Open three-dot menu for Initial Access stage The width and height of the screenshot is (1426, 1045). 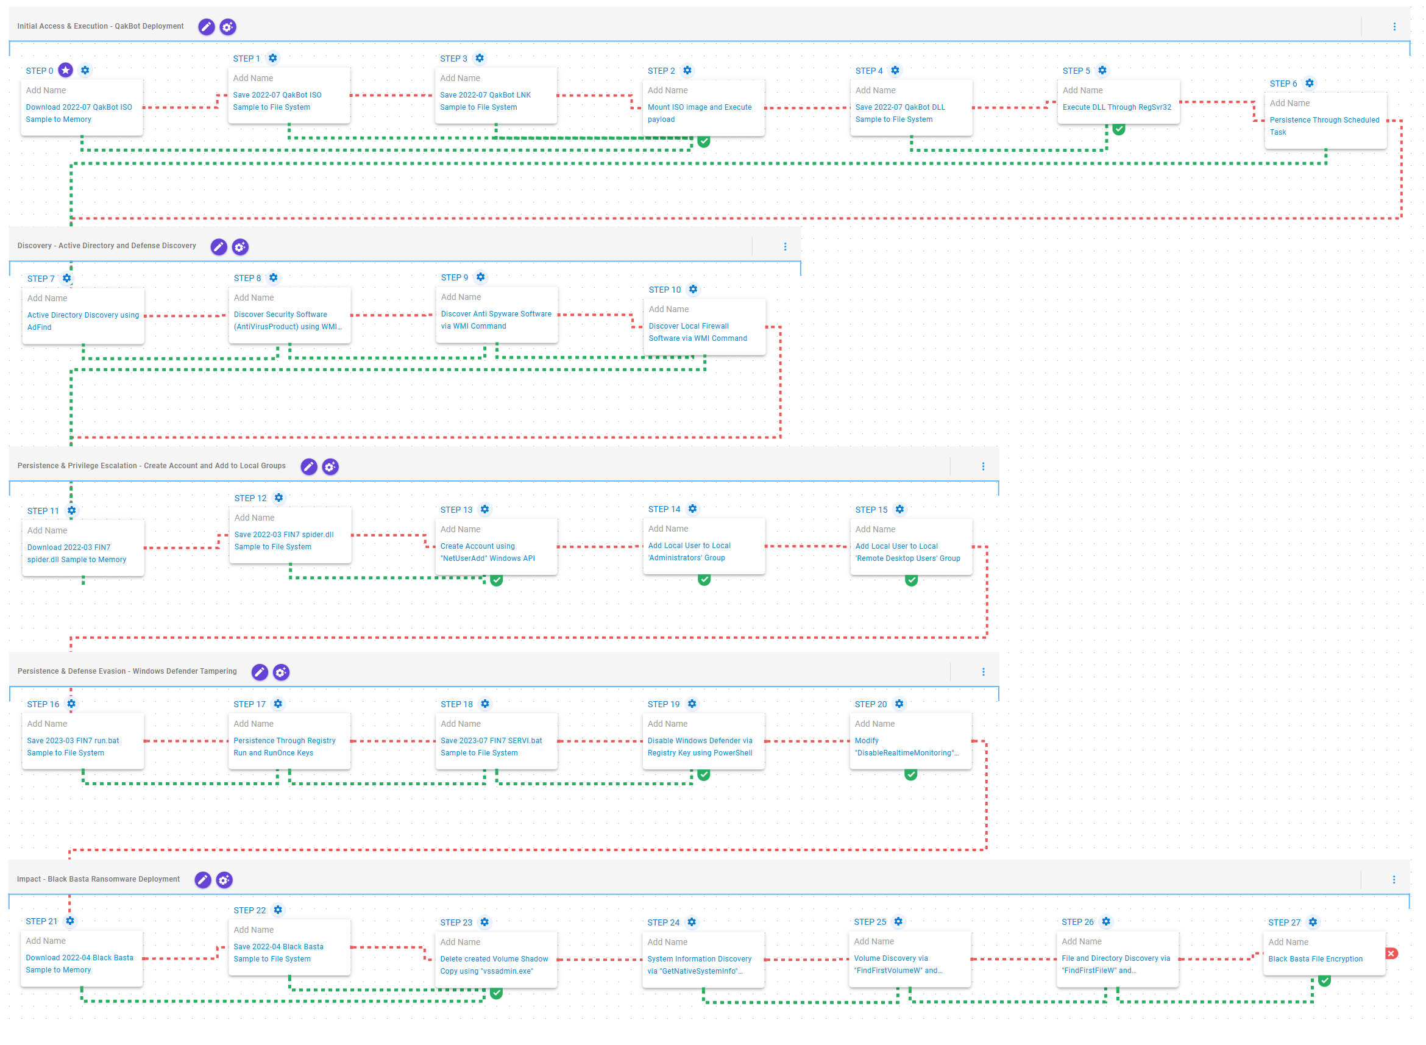pyautogui.click(x=1394, y=27)
